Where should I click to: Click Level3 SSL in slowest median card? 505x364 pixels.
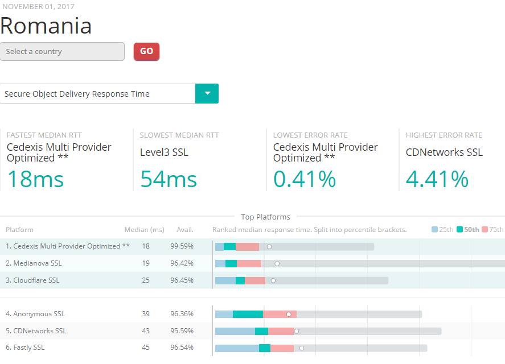click(x=165, y=152)
